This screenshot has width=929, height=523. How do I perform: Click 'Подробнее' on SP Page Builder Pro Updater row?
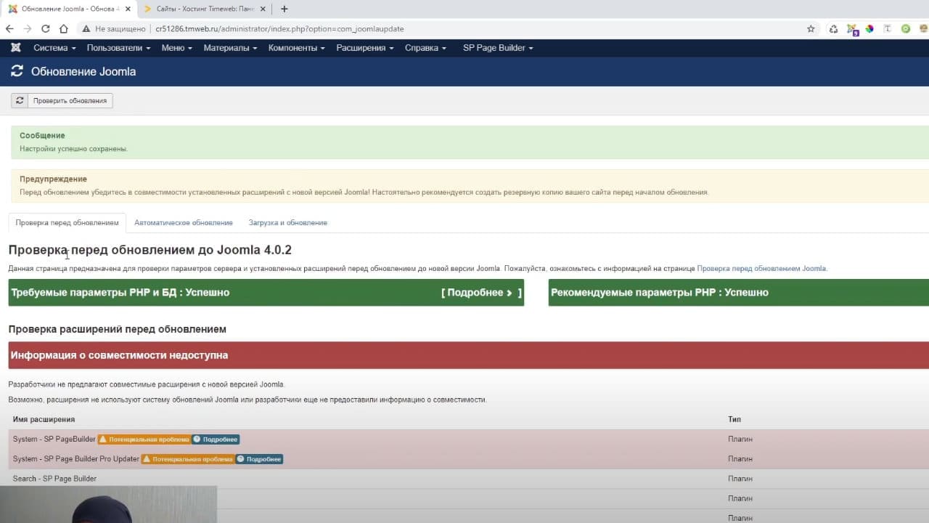pyautogui.click(x=259, y=459)
